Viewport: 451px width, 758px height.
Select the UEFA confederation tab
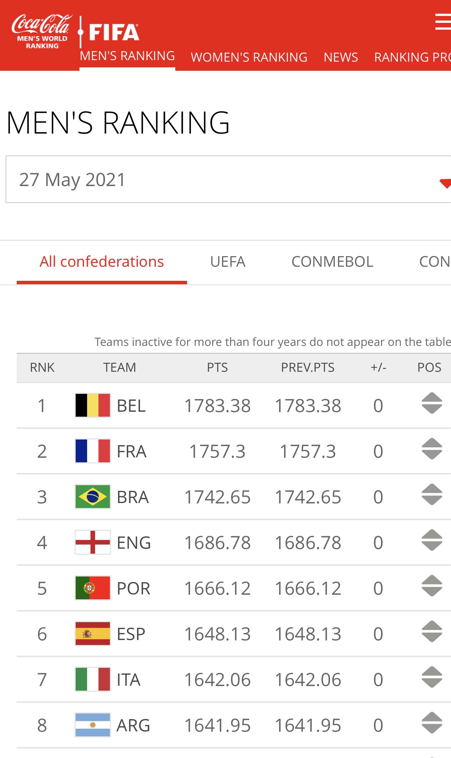[x=228, y=262]
